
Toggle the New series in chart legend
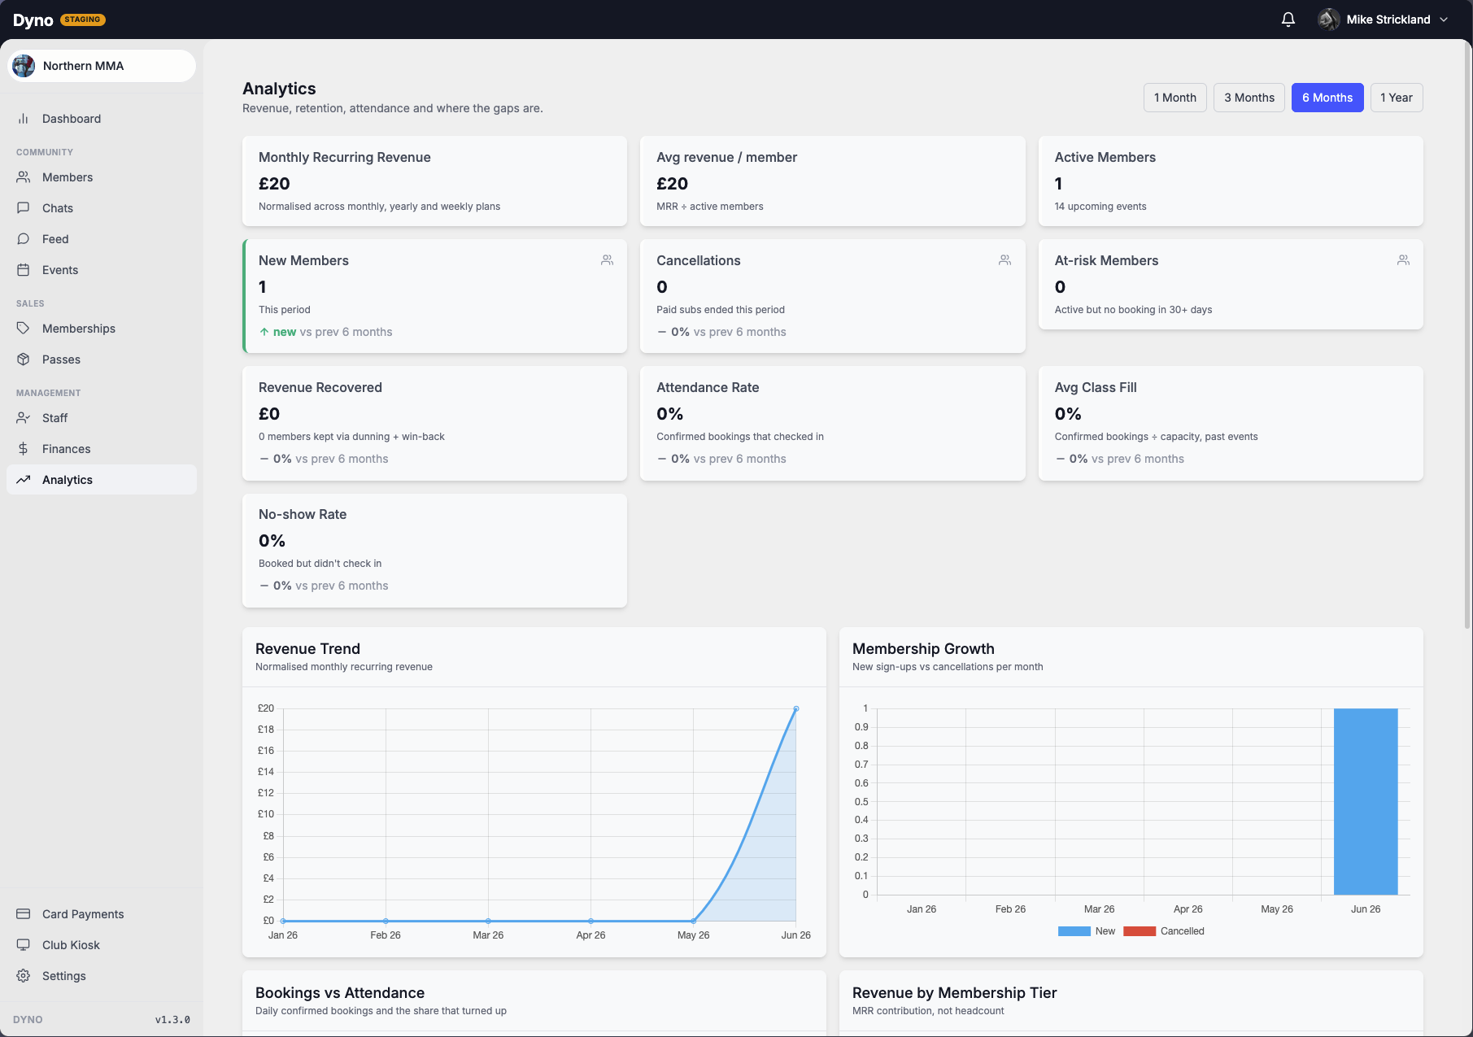click(1086, 931)
